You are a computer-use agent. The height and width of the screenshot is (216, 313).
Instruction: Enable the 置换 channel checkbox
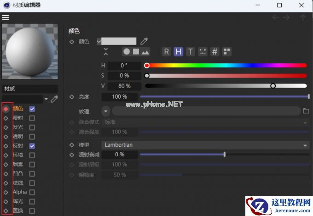point(32,210)
